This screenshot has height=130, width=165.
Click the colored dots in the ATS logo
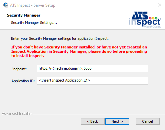153,18
